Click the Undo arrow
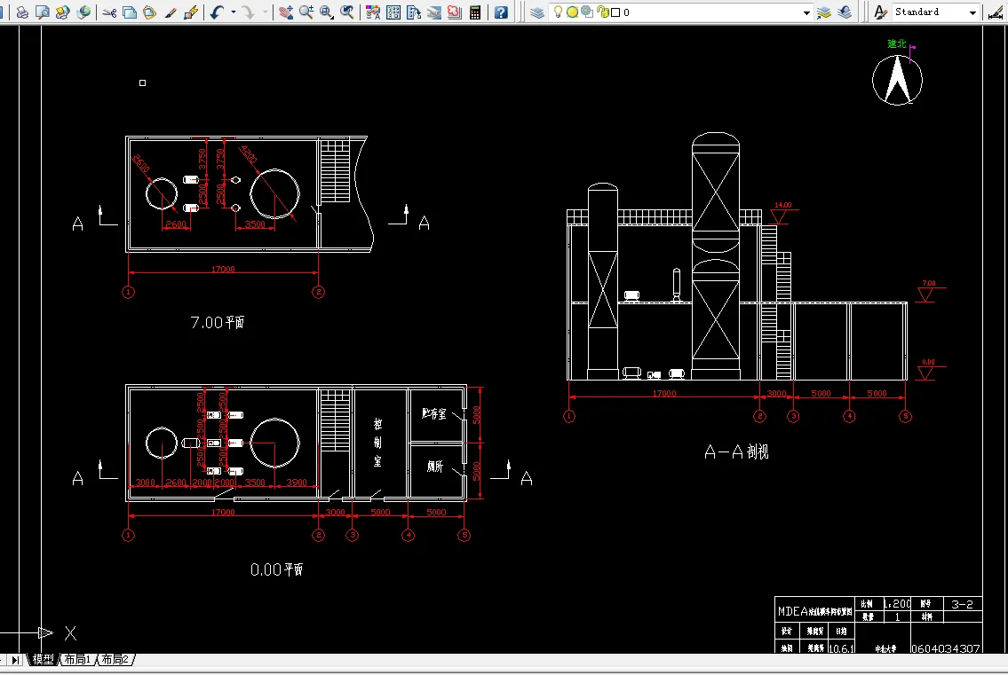The image size is (1008, 675). tap(218, 12)
